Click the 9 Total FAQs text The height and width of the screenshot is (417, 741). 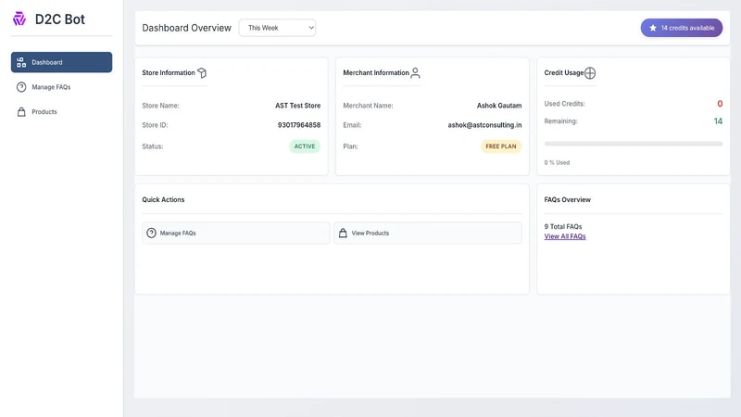click(x=563, y=226)
